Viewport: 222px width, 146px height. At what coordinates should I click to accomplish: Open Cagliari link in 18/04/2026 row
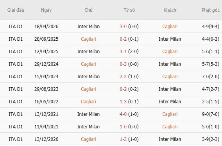170,27
